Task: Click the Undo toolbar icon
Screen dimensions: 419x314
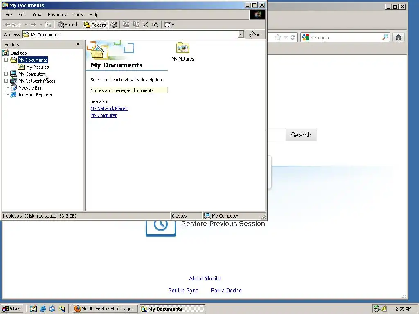Action: pyautogui.click(x=155, y=25)
